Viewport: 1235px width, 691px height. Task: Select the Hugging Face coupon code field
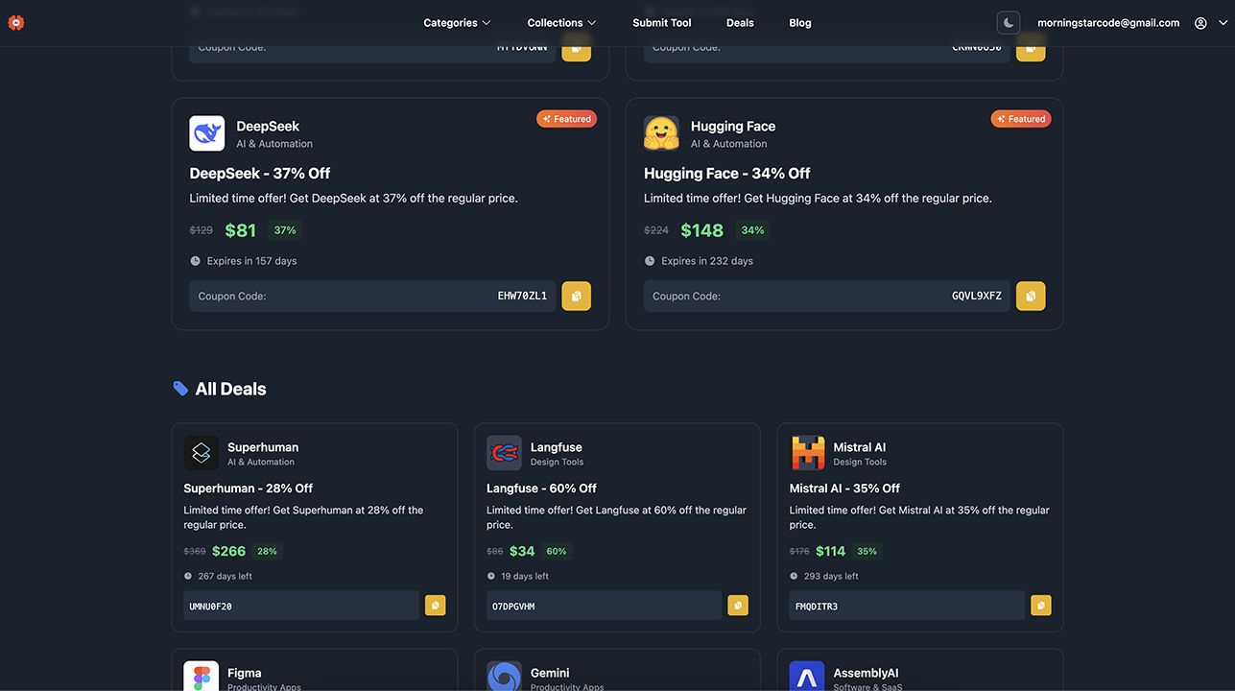[x=827, y=297]
